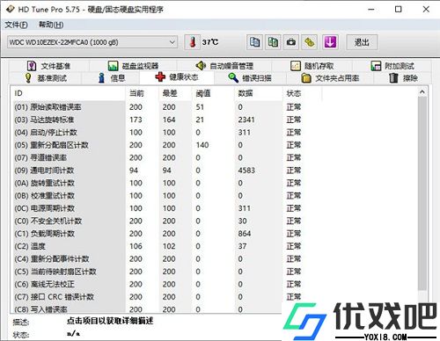Click the 数据 column header
This screenshot has height=341, width=440.
(259, 93)
